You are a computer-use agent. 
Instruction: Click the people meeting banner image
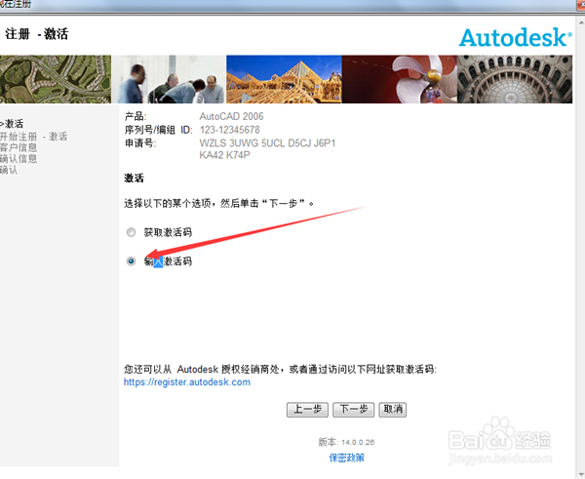(169, 79)
